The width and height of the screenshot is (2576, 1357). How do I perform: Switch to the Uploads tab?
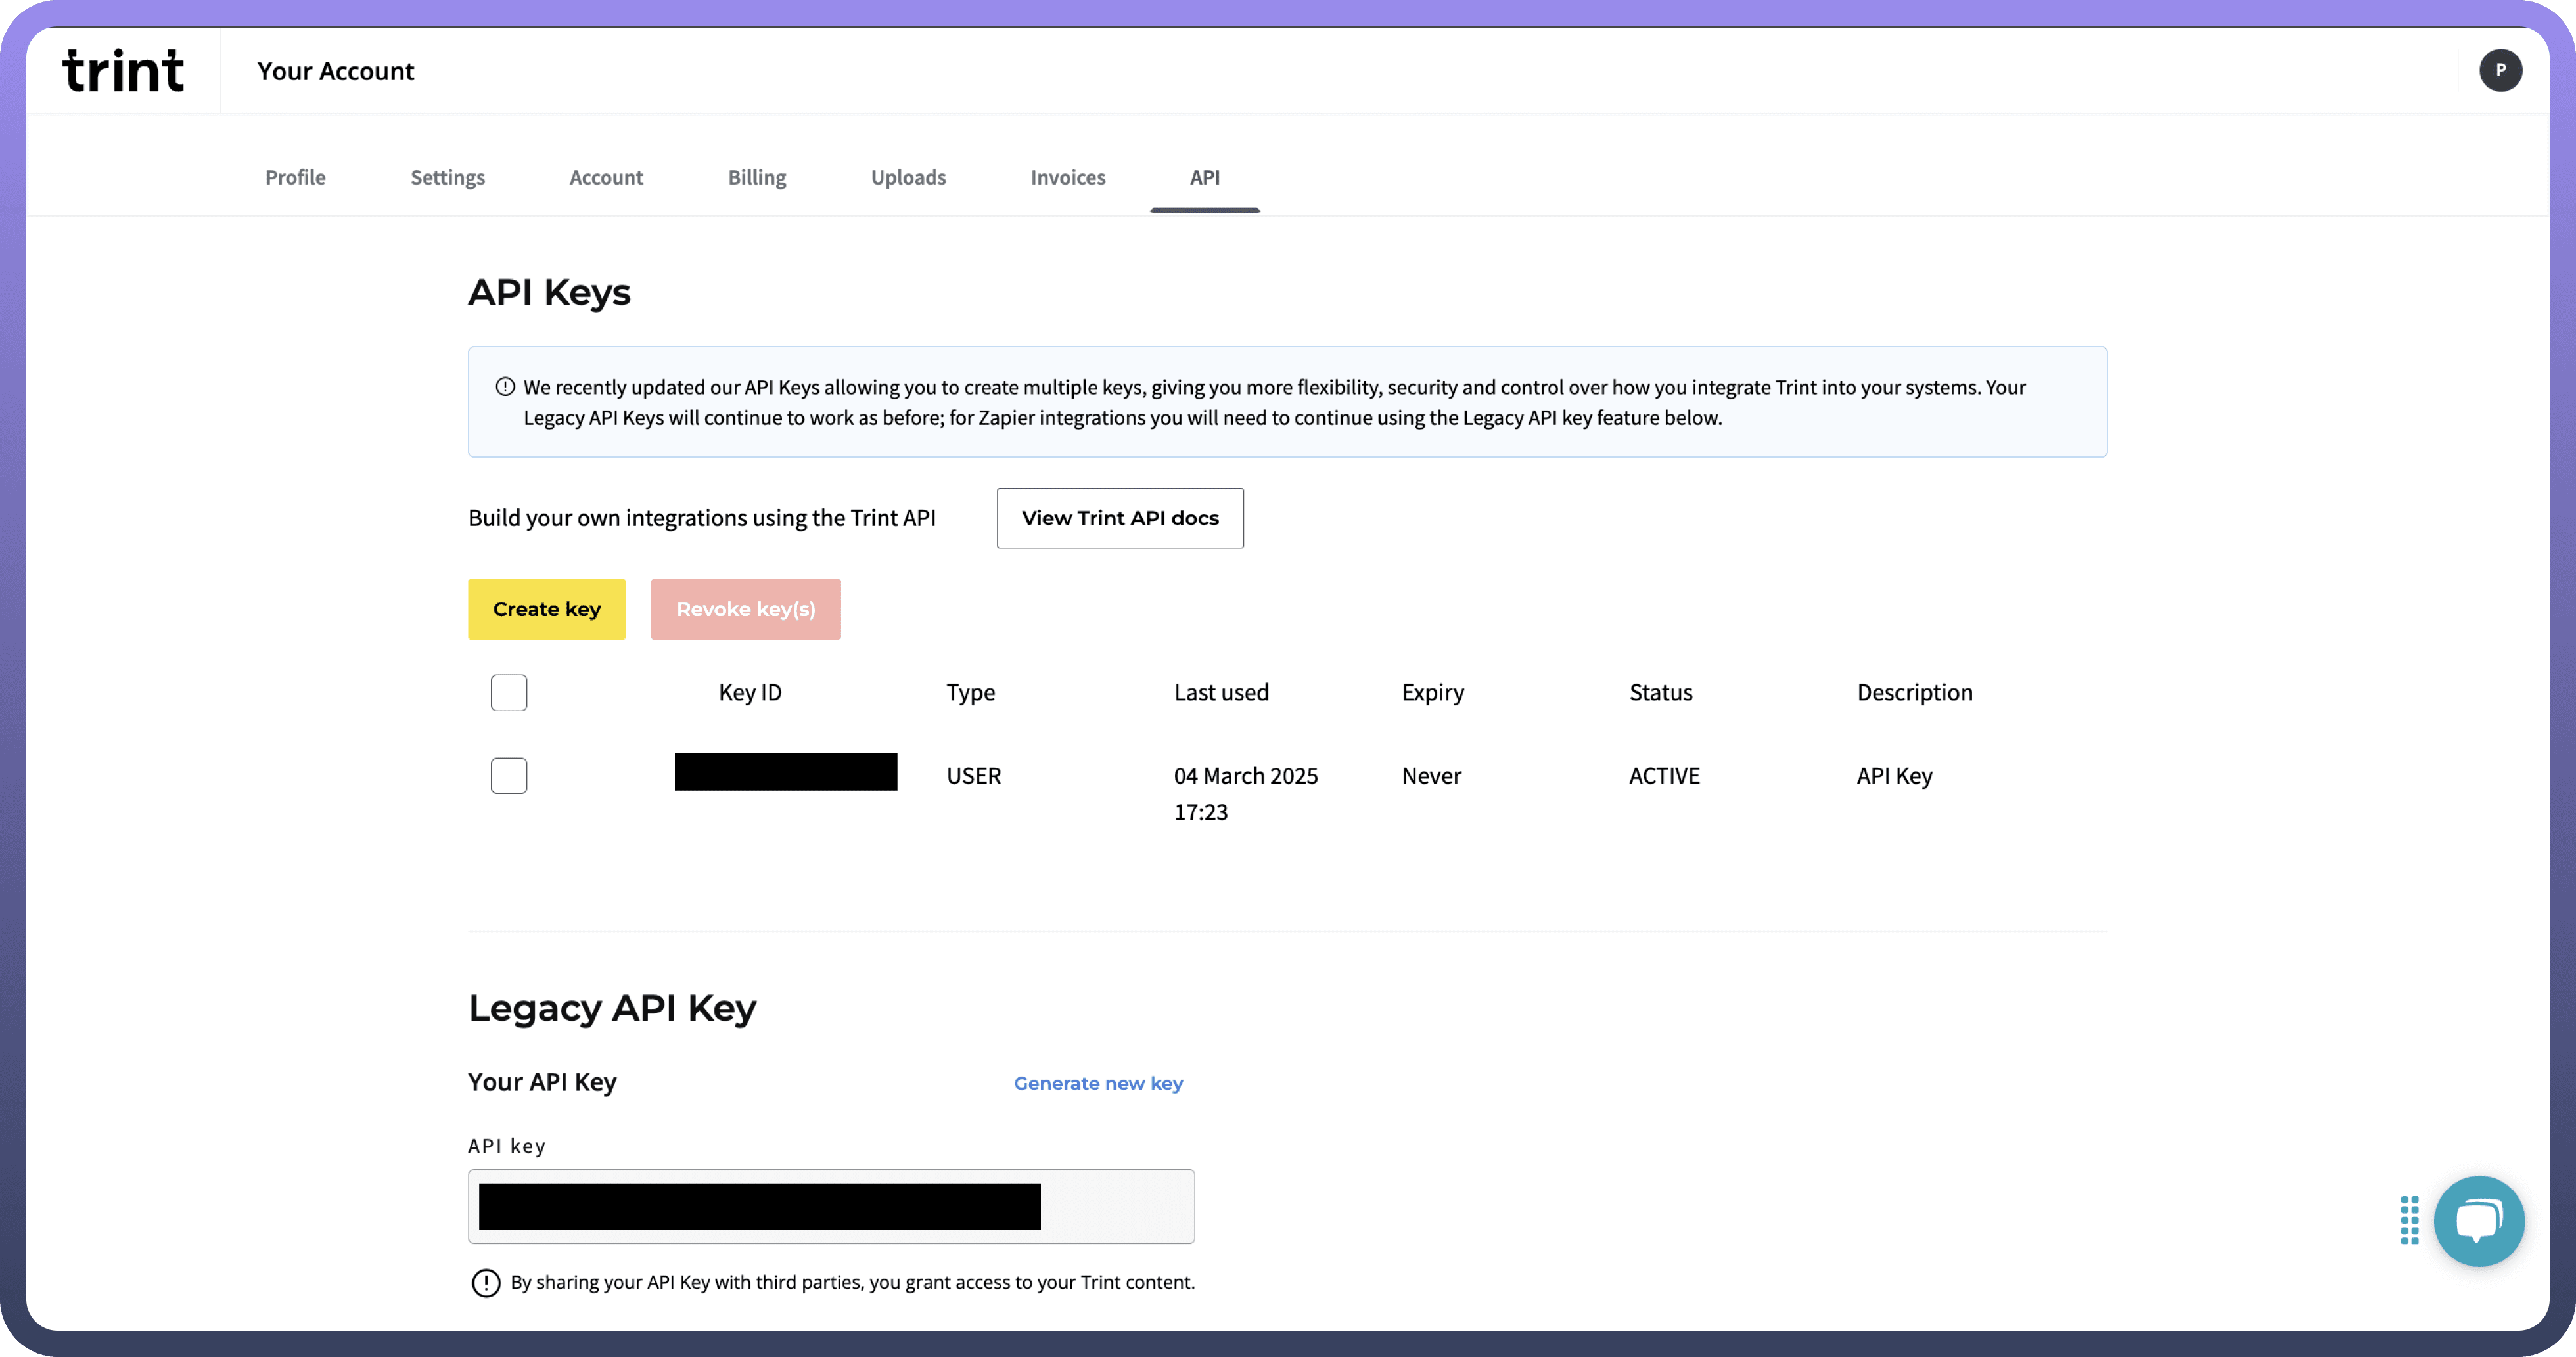908,177
